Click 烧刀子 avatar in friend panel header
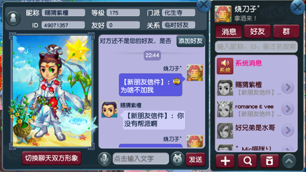The image size is (306, 172). (x=223, y=14)
